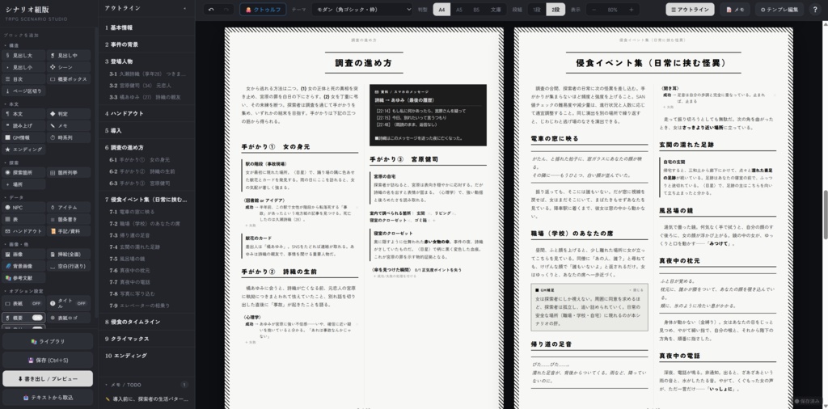The width and height of the screenshot is (828, 409).
Task: Decrease zoom with the minus button
Action: tap(594, 10)
